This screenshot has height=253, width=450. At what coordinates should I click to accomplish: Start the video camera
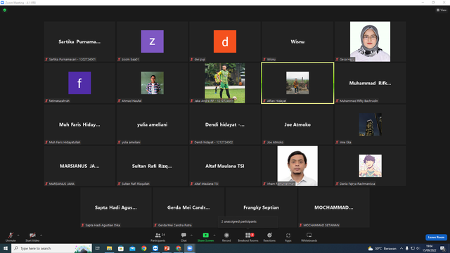tap(32, 237)
